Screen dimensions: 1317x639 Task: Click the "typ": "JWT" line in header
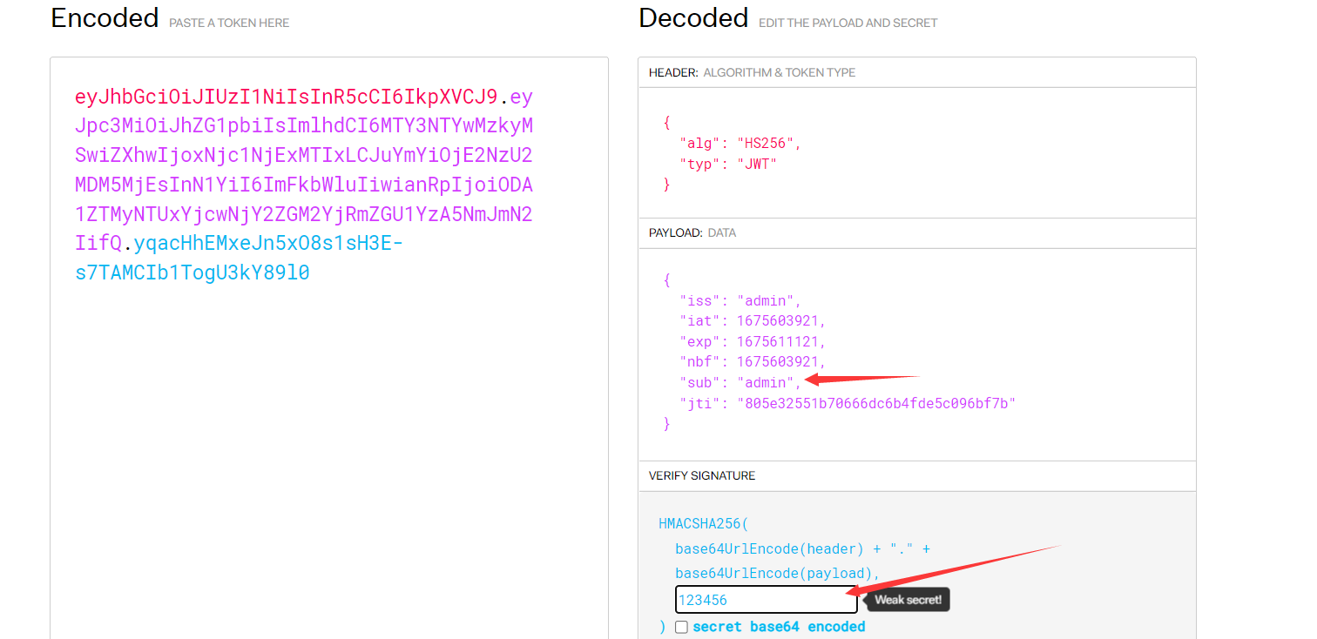tap(728, 164)
